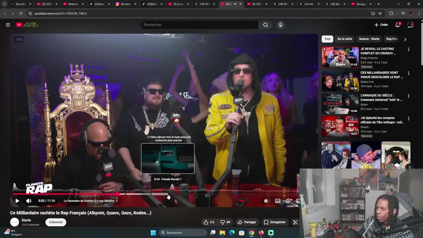The height and width of the screenshot is (238, 423).
Task: Subscribe with the S'abonner button
Action: [x=56, y=222]
